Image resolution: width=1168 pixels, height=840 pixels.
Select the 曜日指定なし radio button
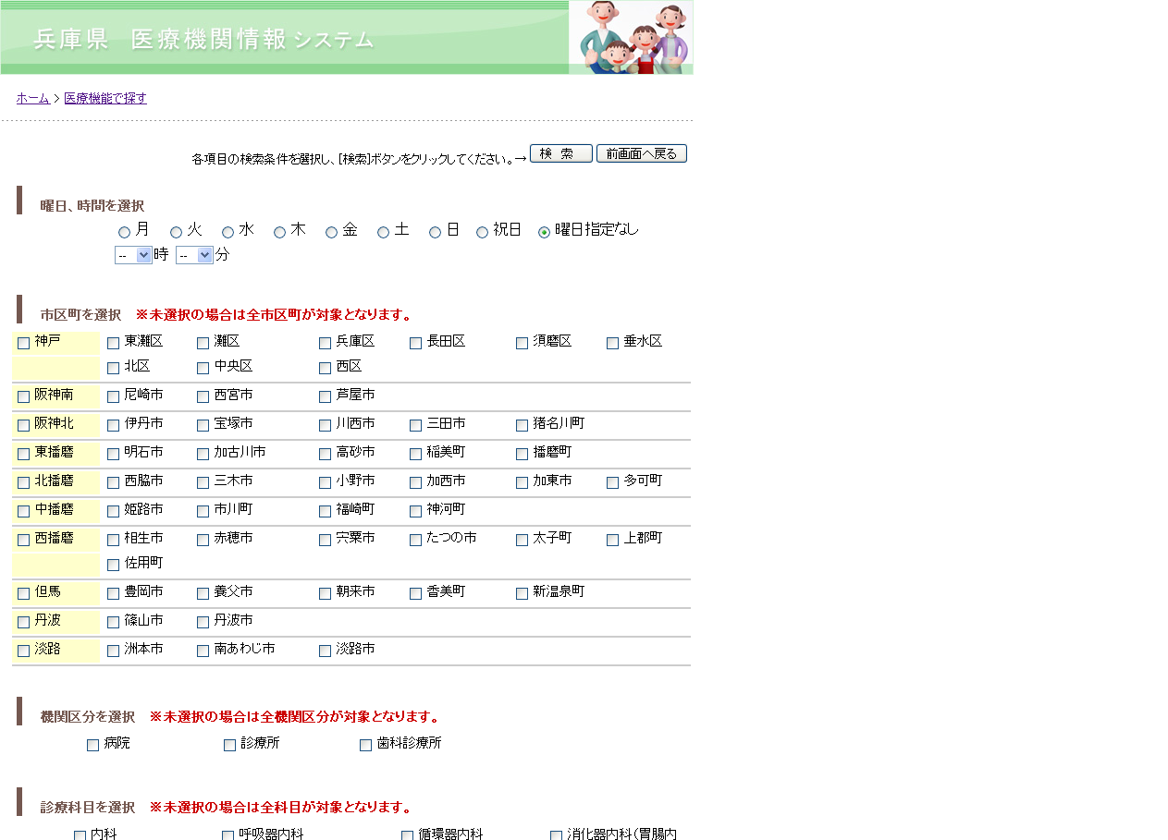click(545, 233)
